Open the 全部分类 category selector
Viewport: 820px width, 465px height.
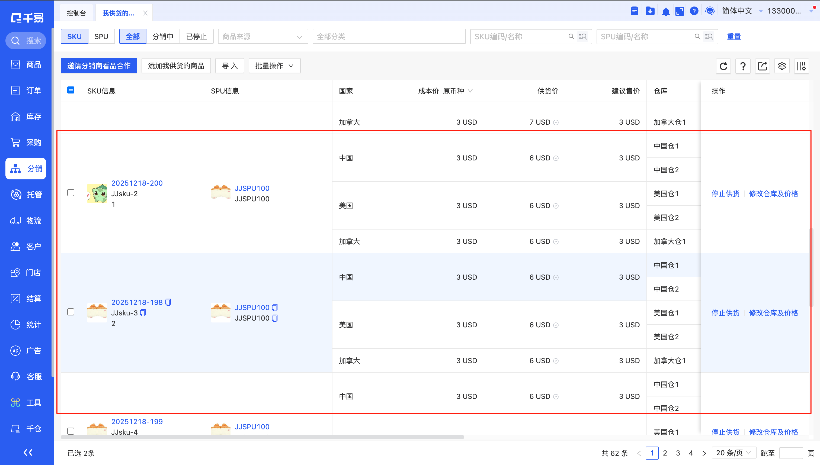pyautogui.click(x=389, y=36)
